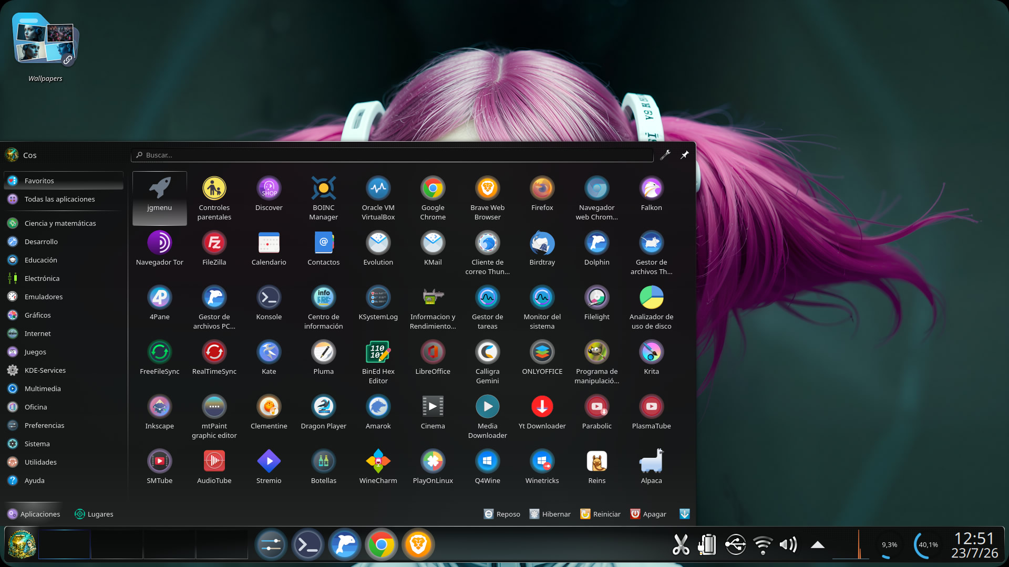The width and height of the screenshot is (1009, 567).
Task: Open the Calendario app
Action: click(x=269, y=248)
